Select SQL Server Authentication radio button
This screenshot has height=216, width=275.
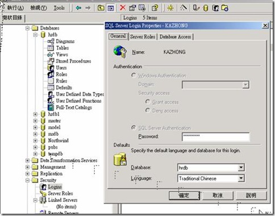click(134, 128)
